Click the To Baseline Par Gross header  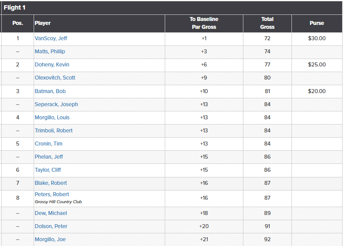pos(204,23)
